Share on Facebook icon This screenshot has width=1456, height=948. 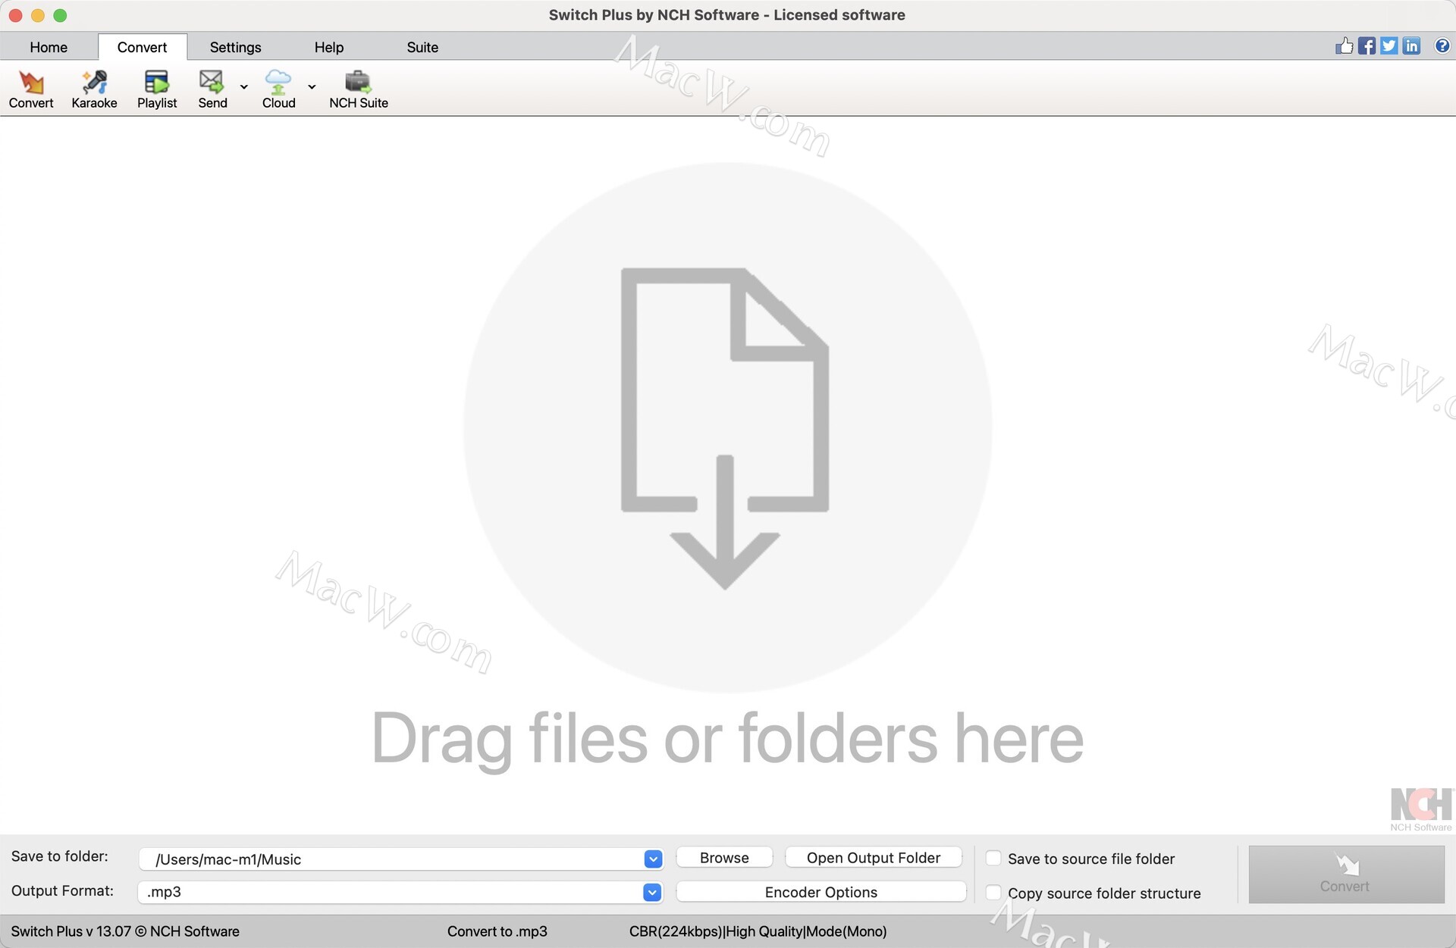point(1367,46)
